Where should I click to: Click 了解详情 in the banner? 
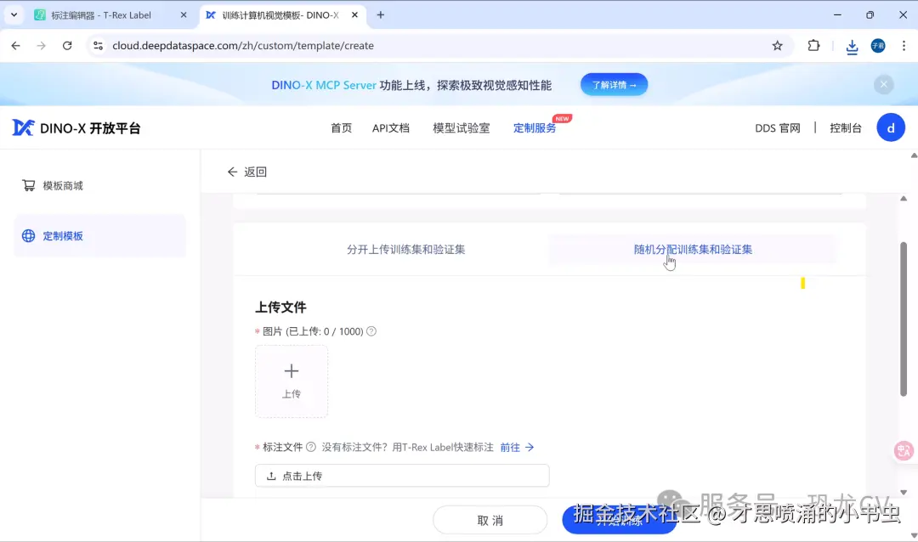click(x=614, y=84)
